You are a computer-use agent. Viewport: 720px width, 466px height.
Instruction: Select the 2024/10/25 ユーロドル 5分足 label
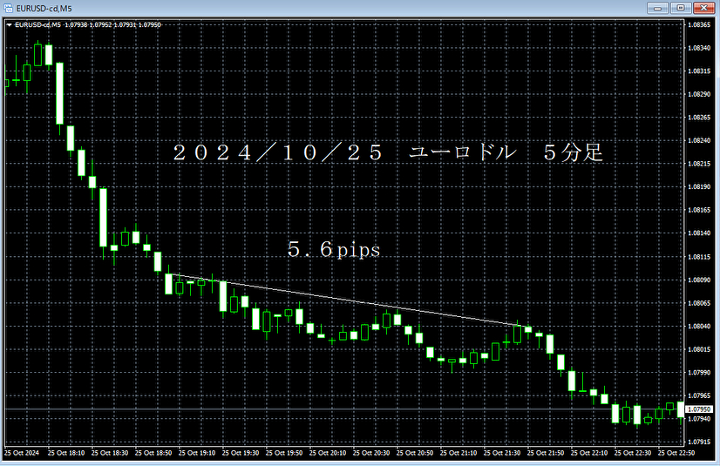point(388,152)
